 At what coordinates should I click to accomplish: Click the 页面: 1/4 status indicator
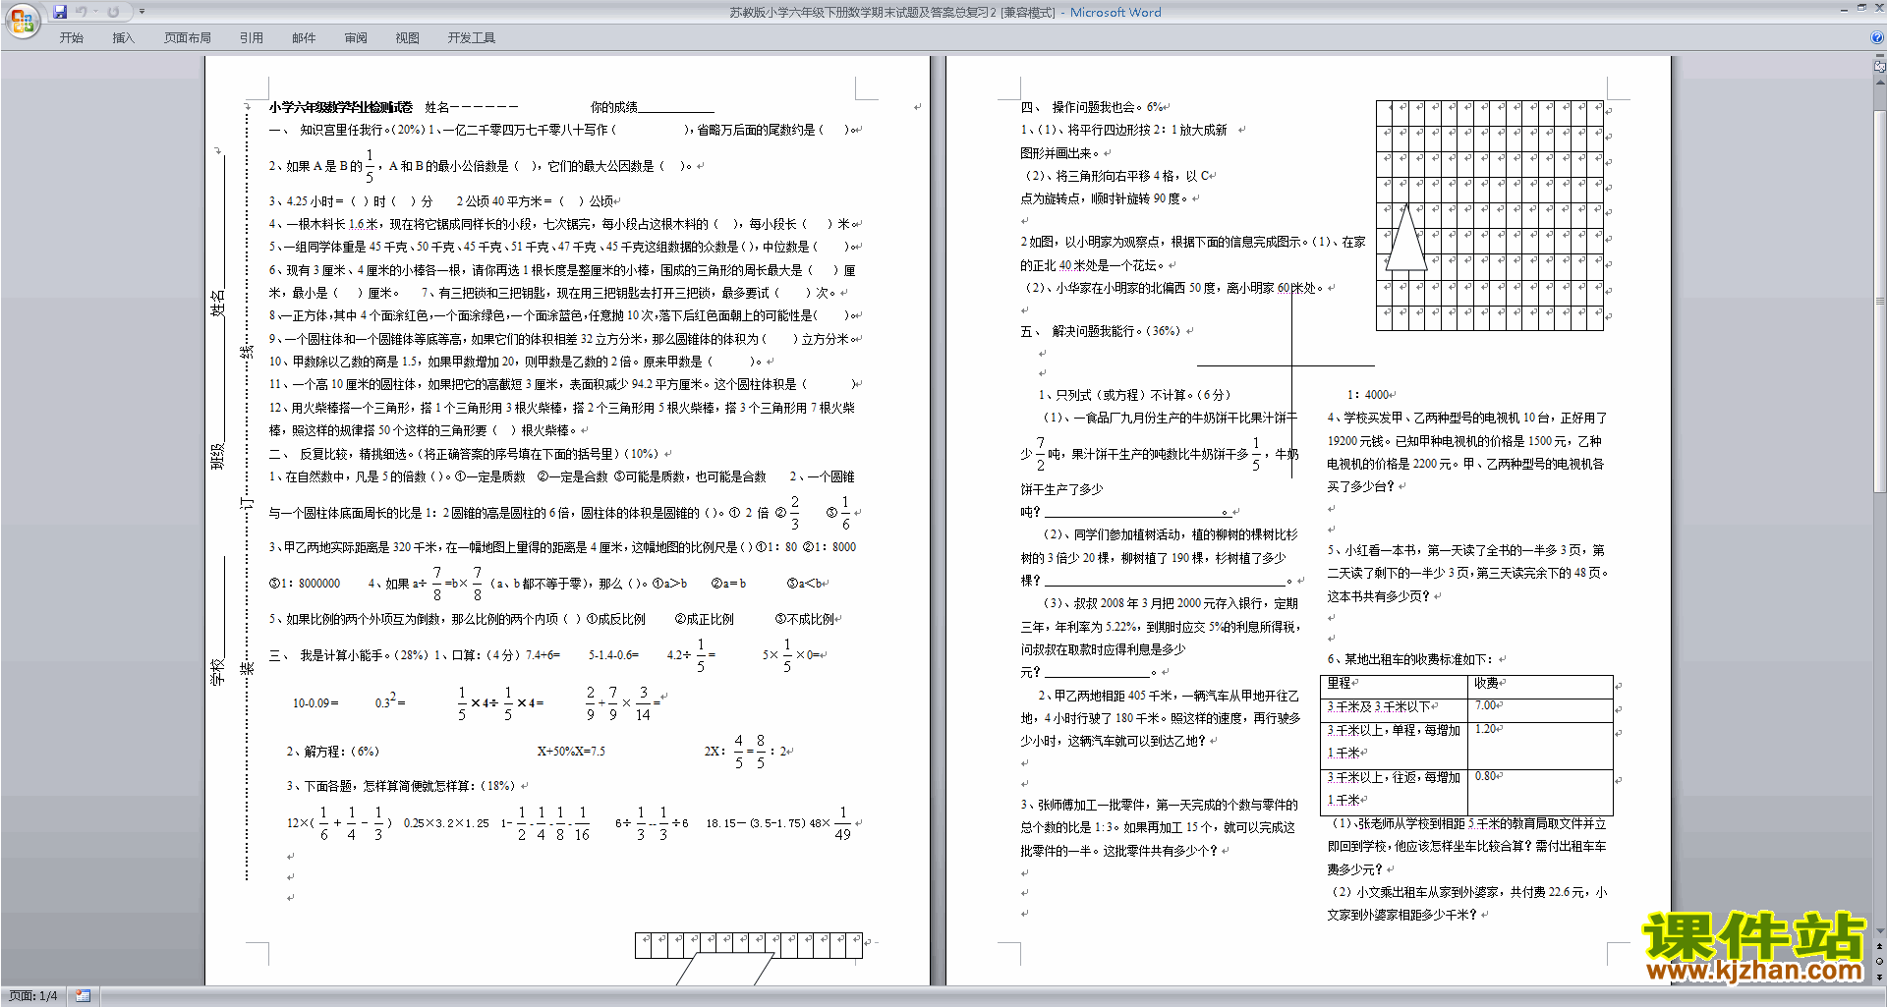(34, 996)
